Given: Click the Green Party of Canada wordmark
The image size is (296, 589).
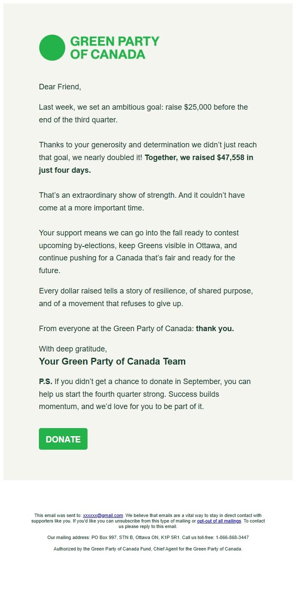Looking at the screenshot, I should [x=114, y=47].
